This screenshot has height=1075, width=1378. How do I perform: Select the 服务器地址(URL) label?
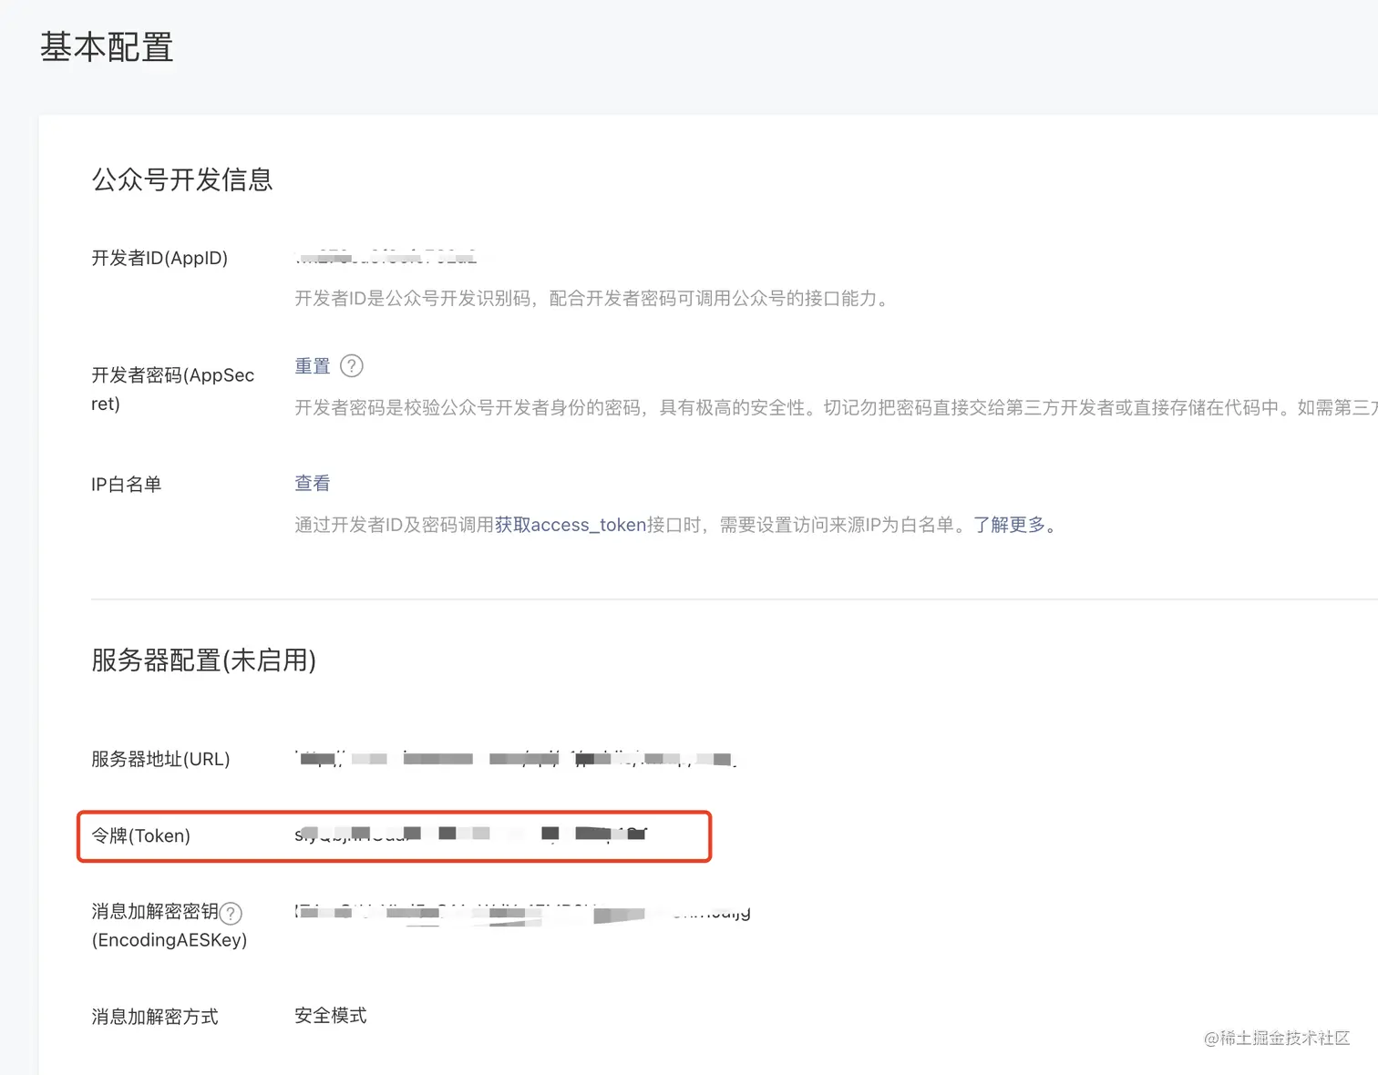160,759
